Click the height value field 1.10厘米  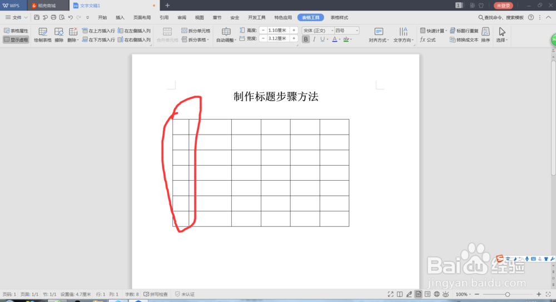279,31
